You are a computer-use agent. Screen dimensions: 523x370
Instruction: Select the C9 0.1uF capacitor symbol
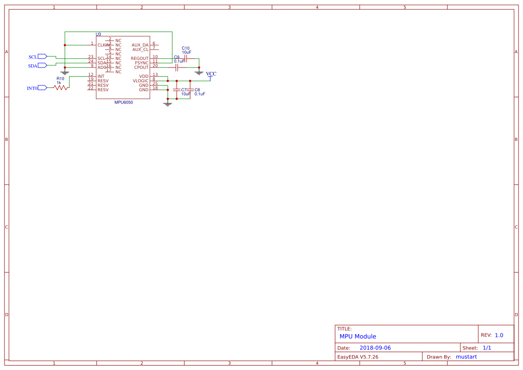point(177,67)
